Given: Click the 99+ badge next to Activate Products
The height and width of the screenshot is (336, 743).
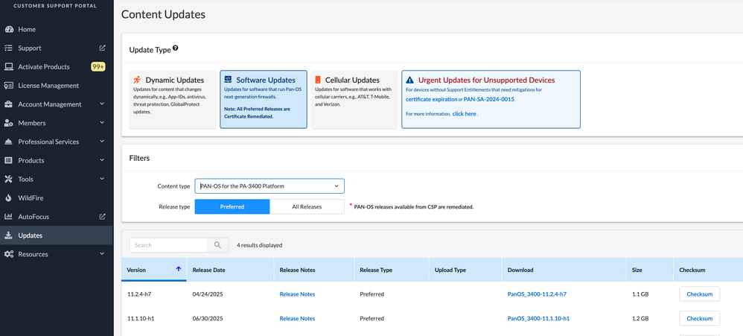Looking at the screenshot, I should (x=98, y=67).
